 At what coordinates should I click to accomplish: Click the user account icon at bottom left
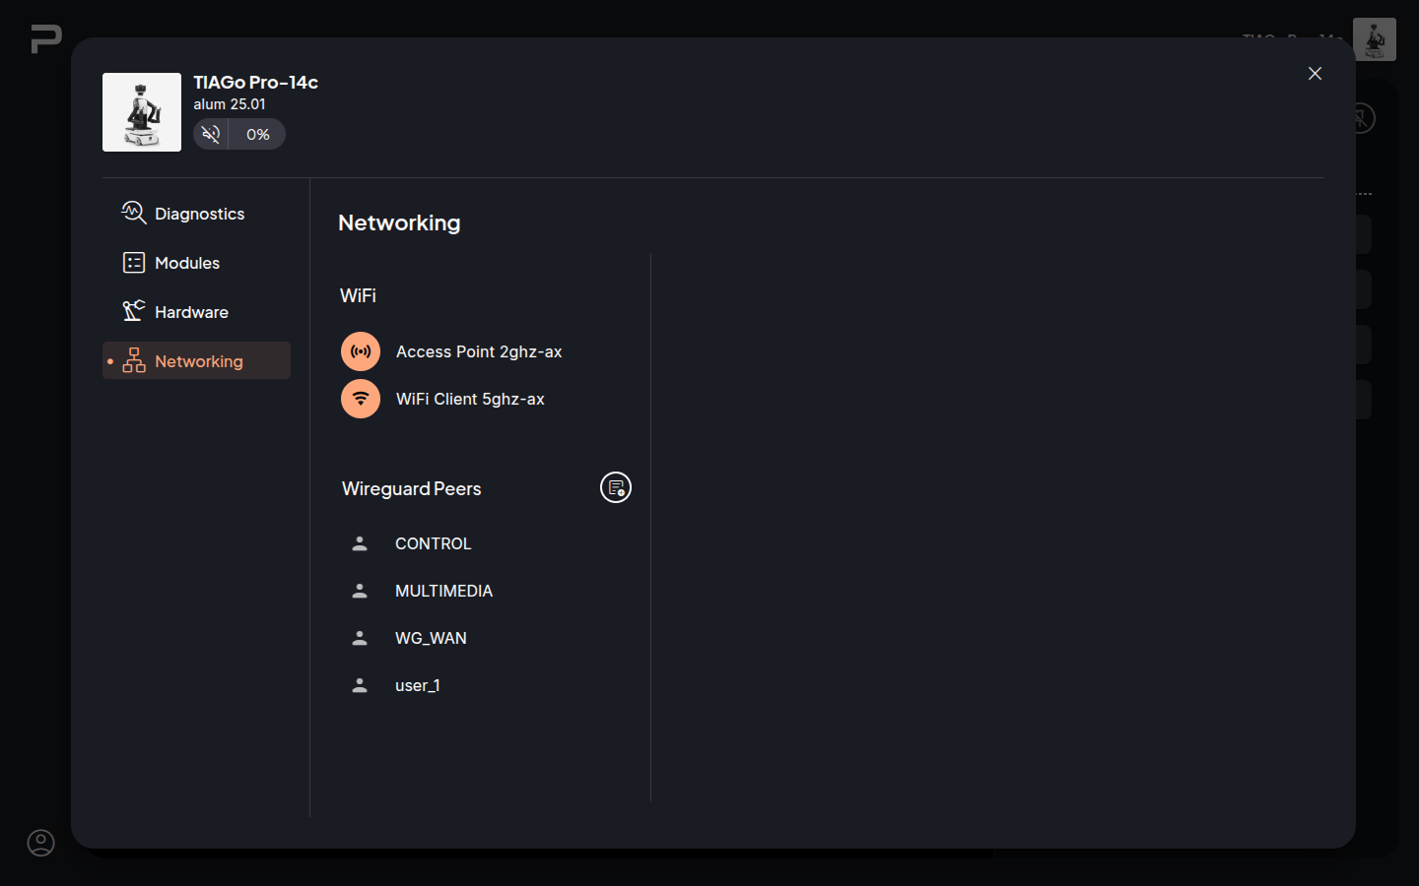pyautogui.click(x=40, y=843)
